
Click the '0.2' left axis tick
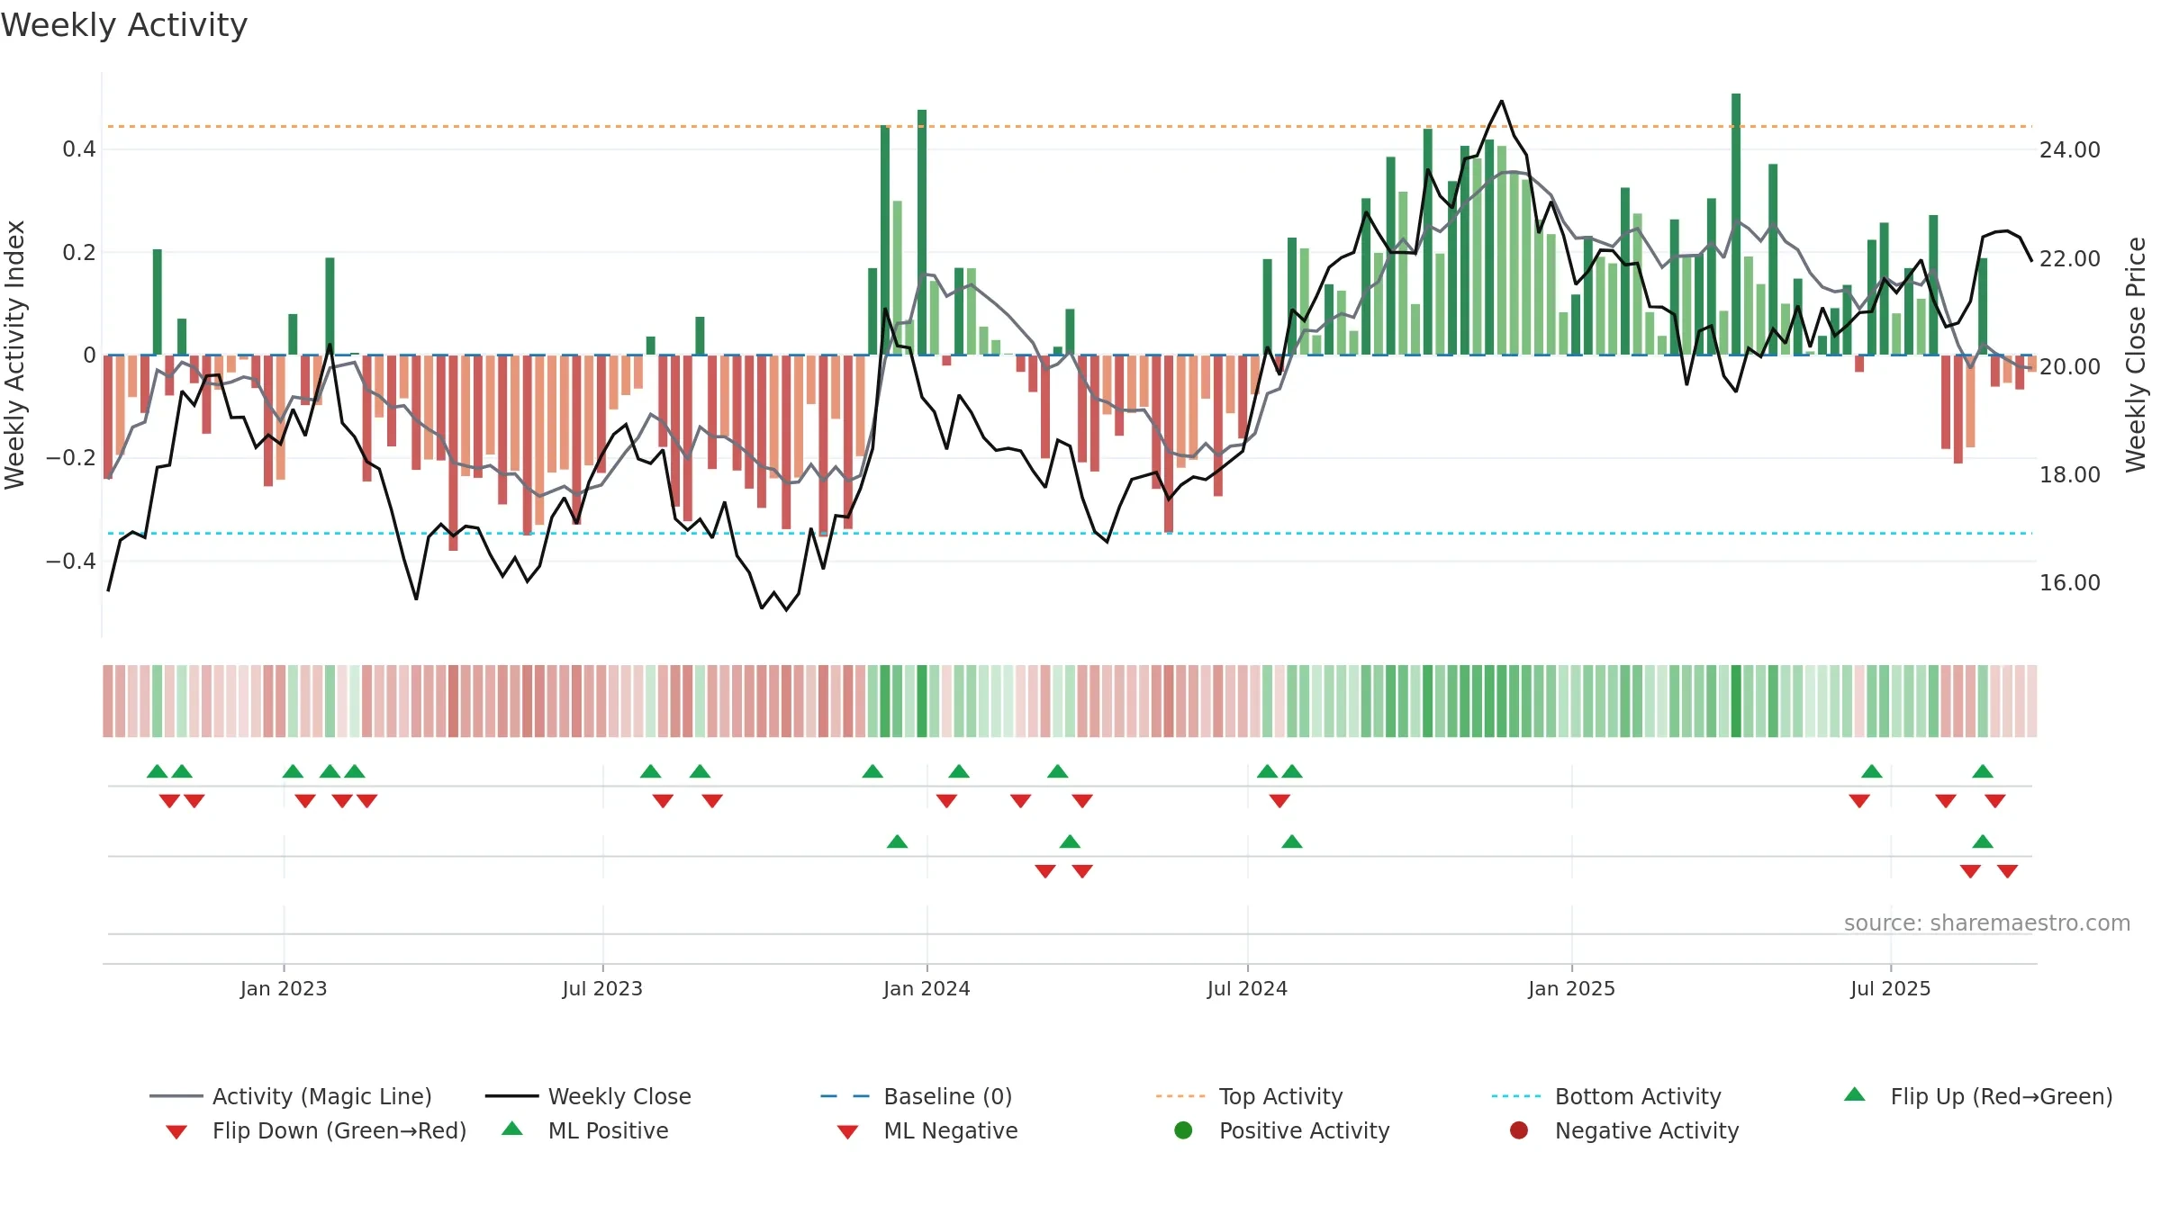click(79, 253)
